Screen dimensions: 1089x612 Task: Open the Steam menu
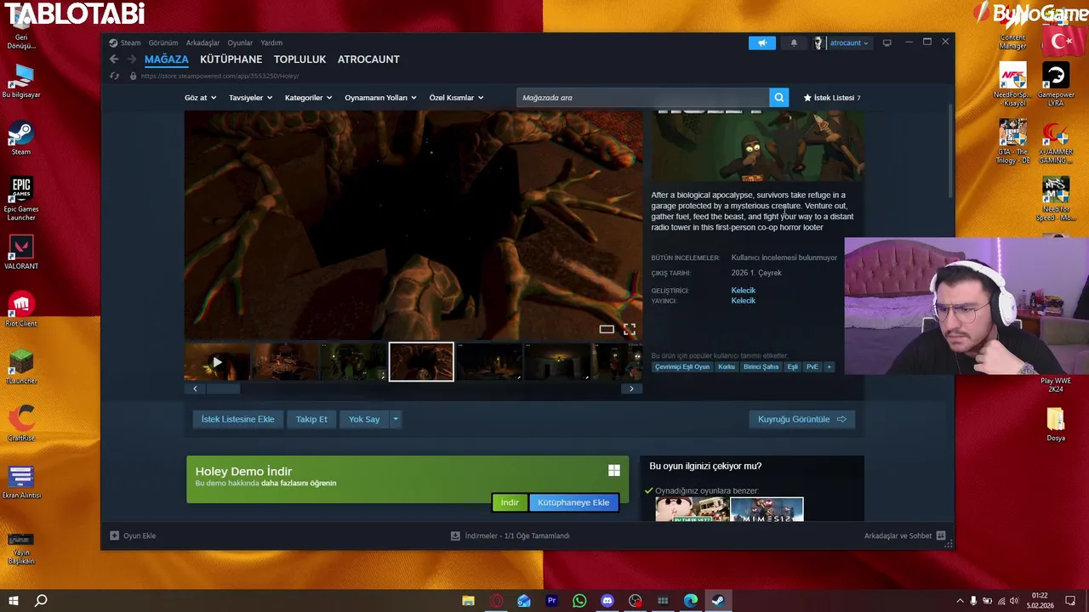coord(130,42)
